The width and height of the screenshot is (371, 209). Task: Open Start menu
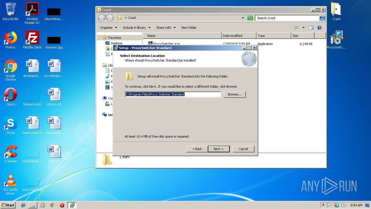(8, 205)
